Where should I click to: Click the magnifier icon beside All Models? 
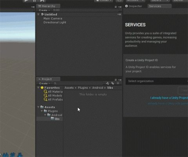click(45, 95)
